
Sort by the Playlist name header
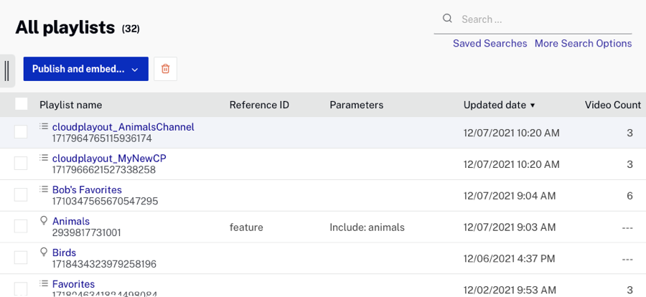[70, 105]
